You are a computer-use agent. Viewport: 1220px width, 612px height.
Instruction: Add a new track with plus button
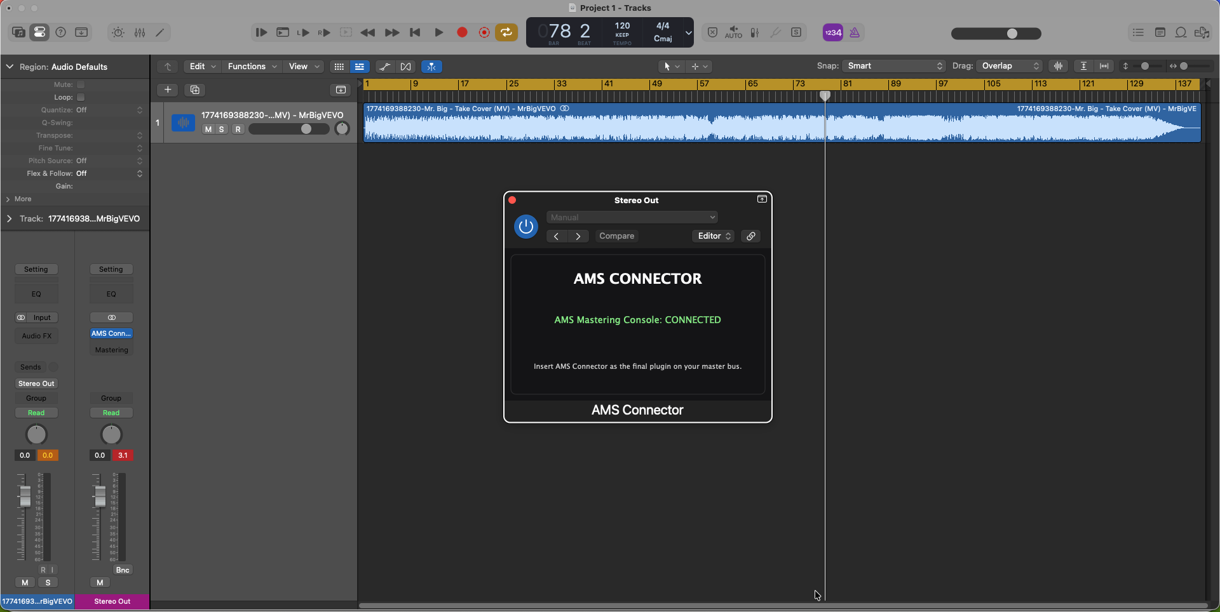pos(168,90)
